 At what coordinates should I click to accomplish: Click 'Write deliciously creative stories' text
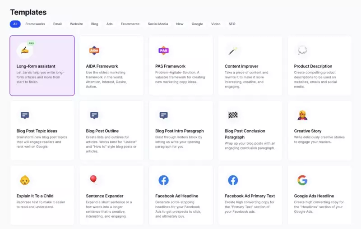(319, 140)
